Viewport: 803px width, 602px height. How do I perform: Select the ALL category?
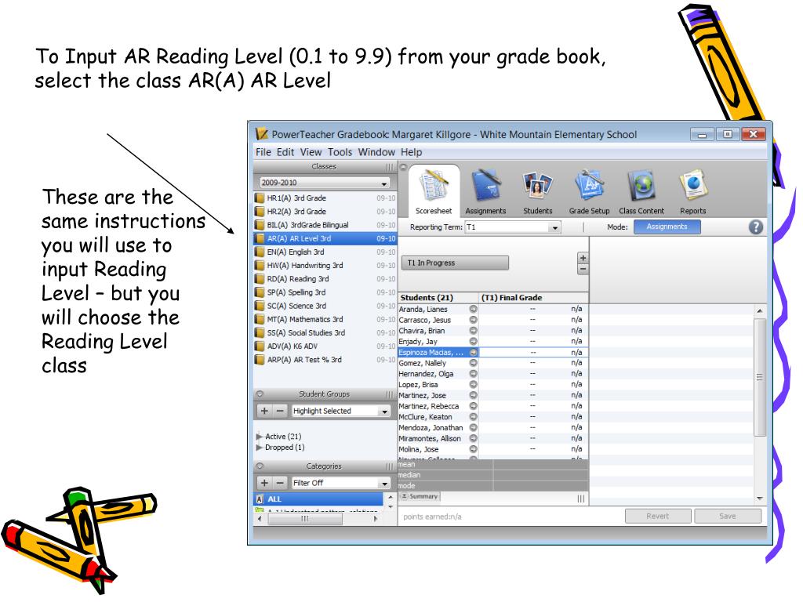318,499
